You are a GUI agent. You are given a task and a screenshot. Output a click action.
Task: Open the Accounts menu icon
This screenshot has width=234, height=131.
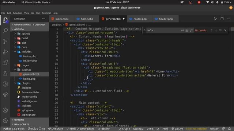(5, 110)
